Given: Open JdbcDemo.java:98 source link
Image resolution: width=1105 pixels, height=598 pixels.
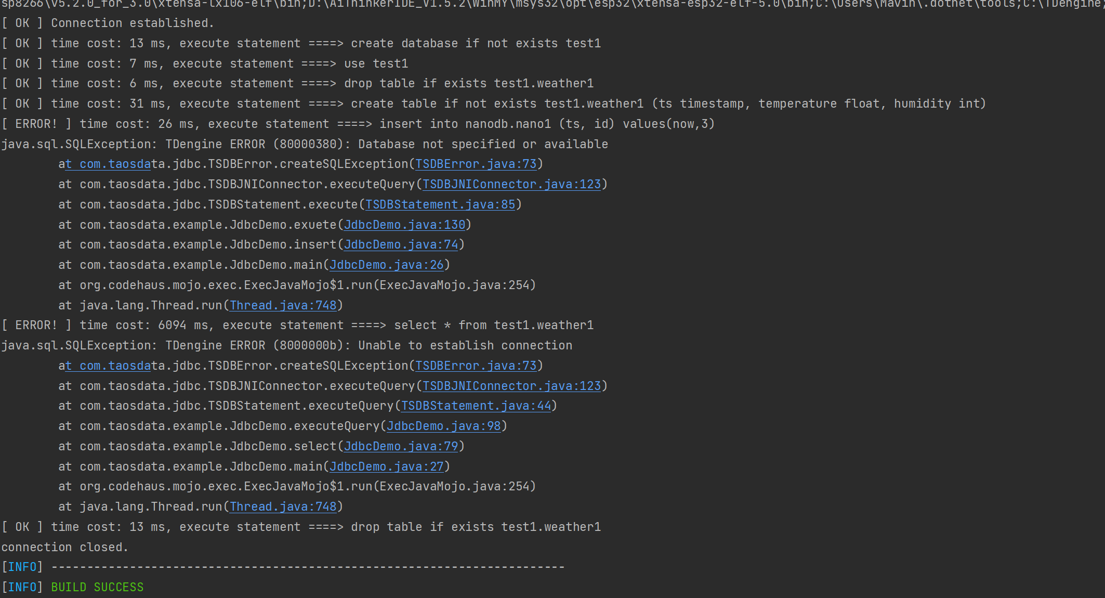Looking at the screenshot, I should coord(443,426).
